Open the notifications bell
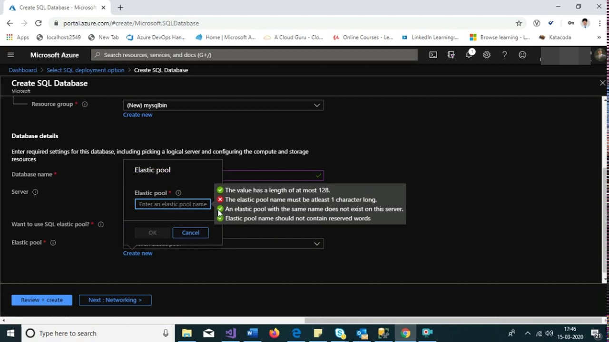 click(469, 55)
